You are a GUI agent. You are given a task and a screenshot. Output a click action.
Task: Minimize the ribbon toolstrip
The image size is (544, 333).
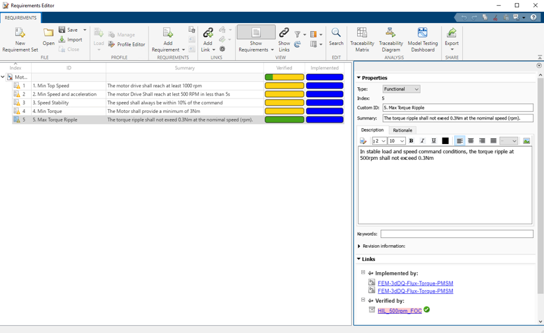pos(539,57)
